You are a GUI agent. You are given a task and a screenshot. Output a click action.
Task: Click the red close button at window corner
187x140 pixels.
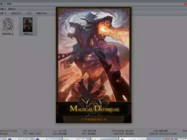185,4
